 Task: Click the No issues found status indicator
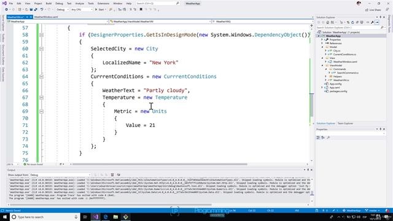point(33,165)
